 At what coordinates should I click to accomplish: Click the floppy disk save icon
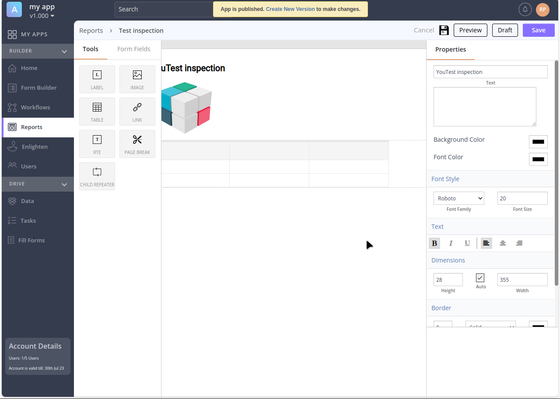pos(444,30)
